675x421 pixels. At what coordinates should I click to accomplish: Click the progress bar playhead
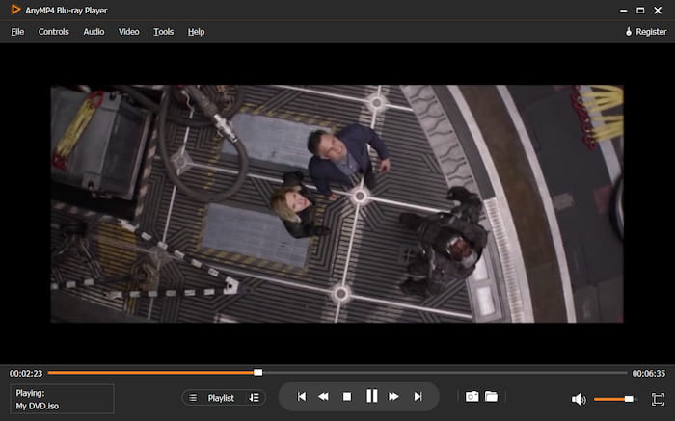[257, 373]
